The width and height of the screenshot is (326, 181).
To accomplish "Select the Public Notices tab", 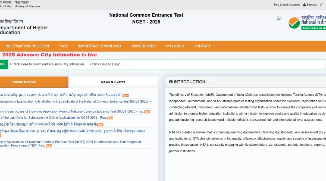I will [x=24, y=82].
